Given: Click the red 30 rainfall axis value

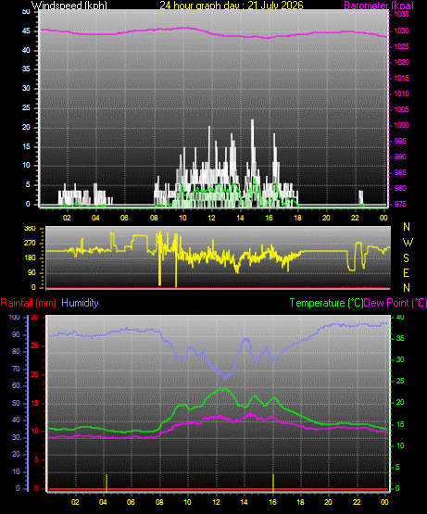Looking at the screenshot, I should (x=35, y=318).
